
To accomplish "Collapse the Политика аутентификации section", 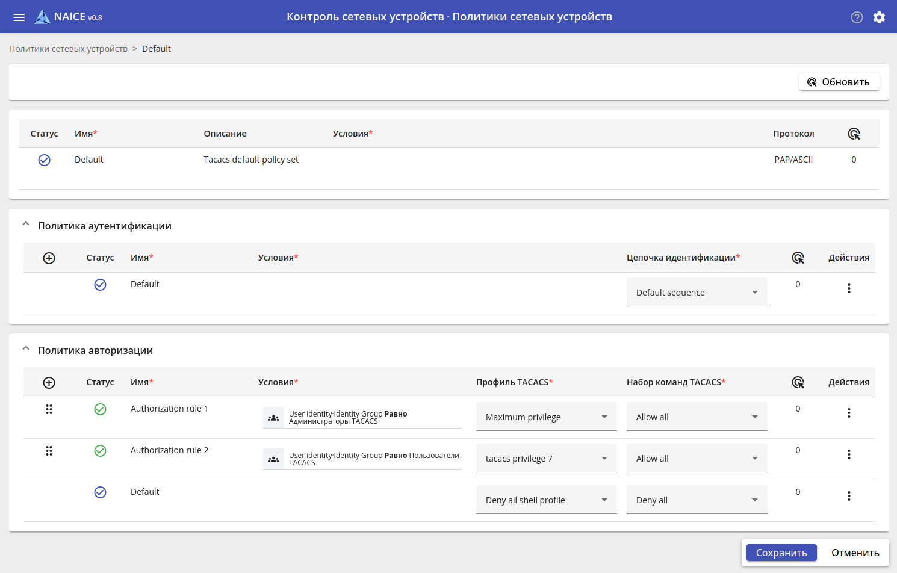I will pos(26,224).
